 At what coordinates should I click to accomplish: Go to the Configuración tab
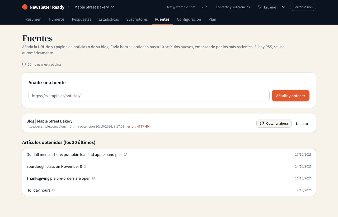pos(189,19)
